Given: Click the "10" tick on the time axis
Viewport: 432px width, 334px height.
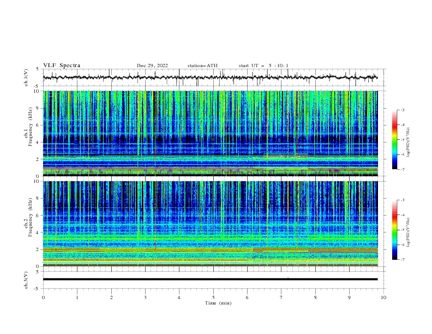Looking at the screenshot, I should 383,297.
